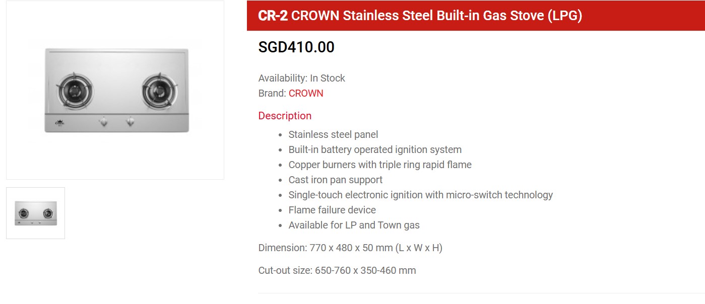Image resolution: width=705 pixels, height=304 pixels.
Task: Click the red Description heading
Action: 285,116
